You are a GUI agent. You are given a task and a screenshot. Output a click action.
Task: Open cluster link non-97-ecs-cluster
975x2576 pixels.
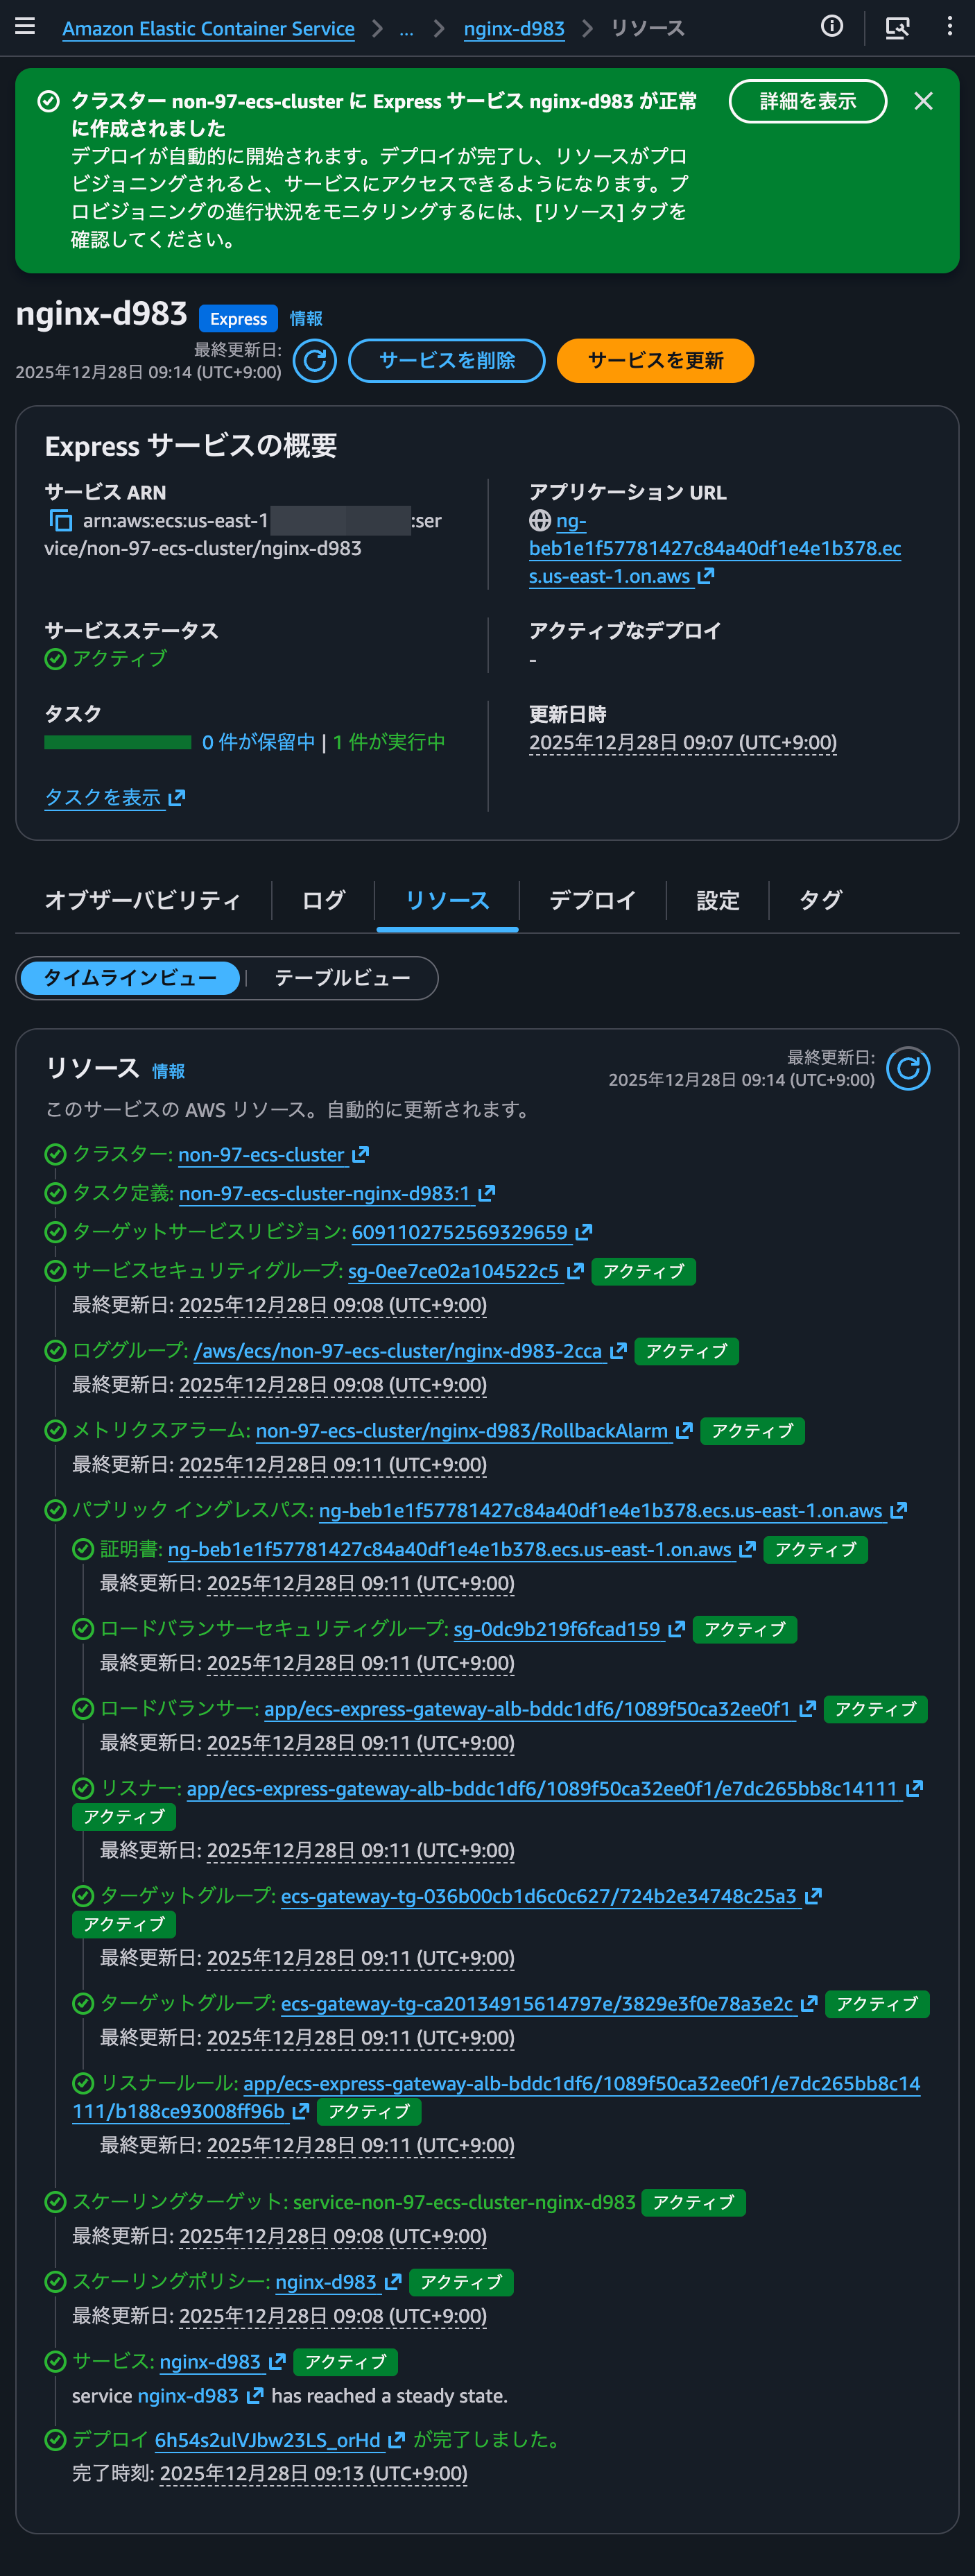(261, 1154)
